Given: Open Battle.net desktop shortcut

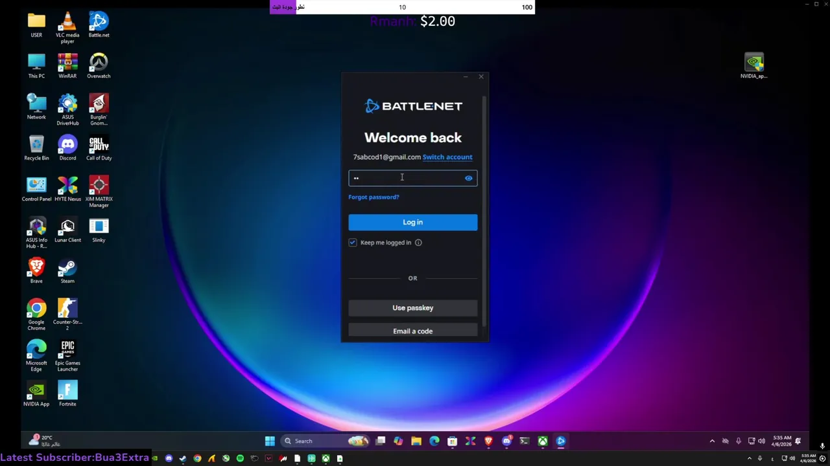Looking at the screenshot, I should [99, 25].
